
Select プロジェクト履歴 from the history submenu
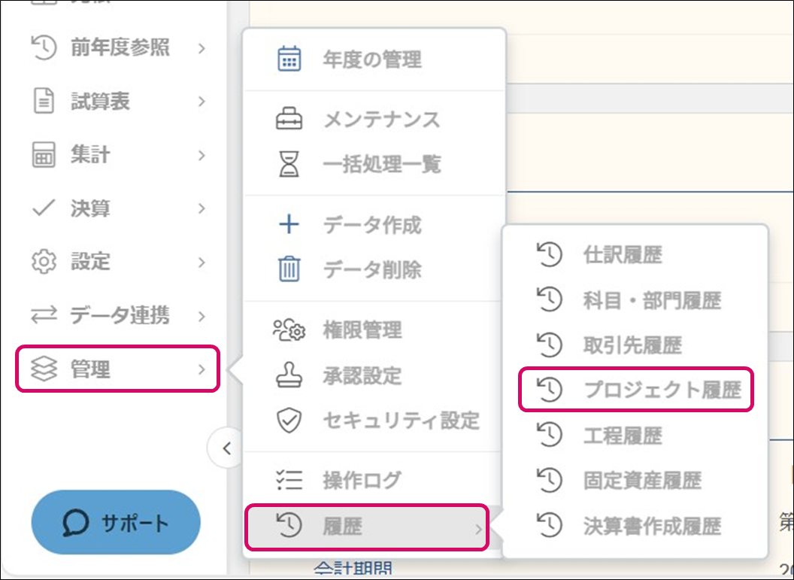[635, 390]
